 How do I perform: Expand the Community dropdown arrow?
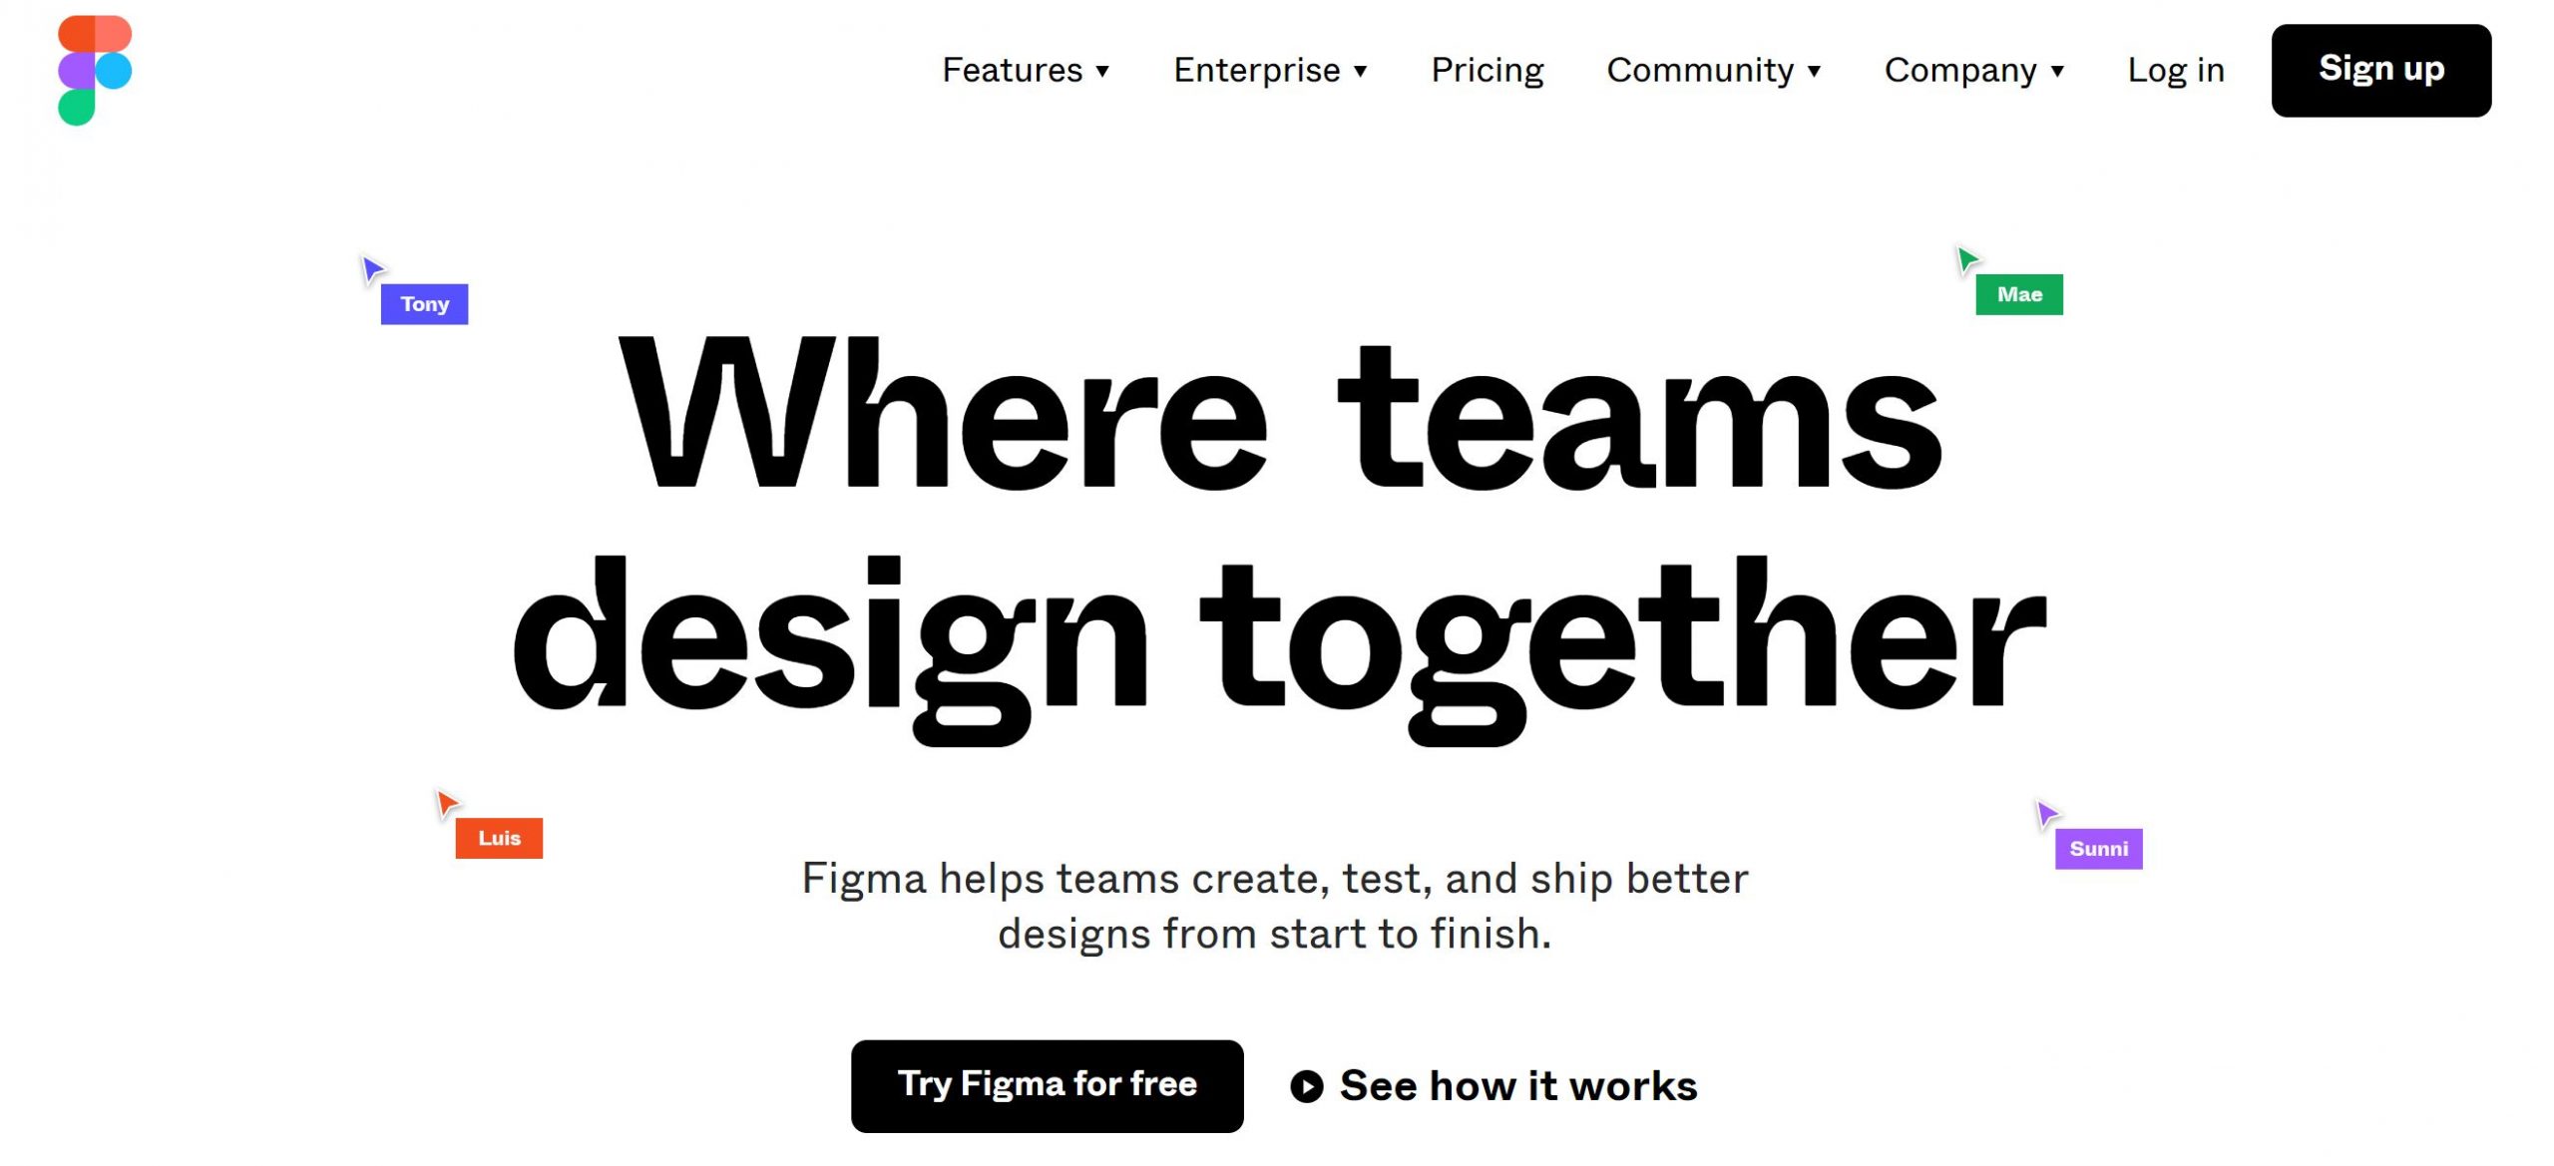coord(1815,72)
